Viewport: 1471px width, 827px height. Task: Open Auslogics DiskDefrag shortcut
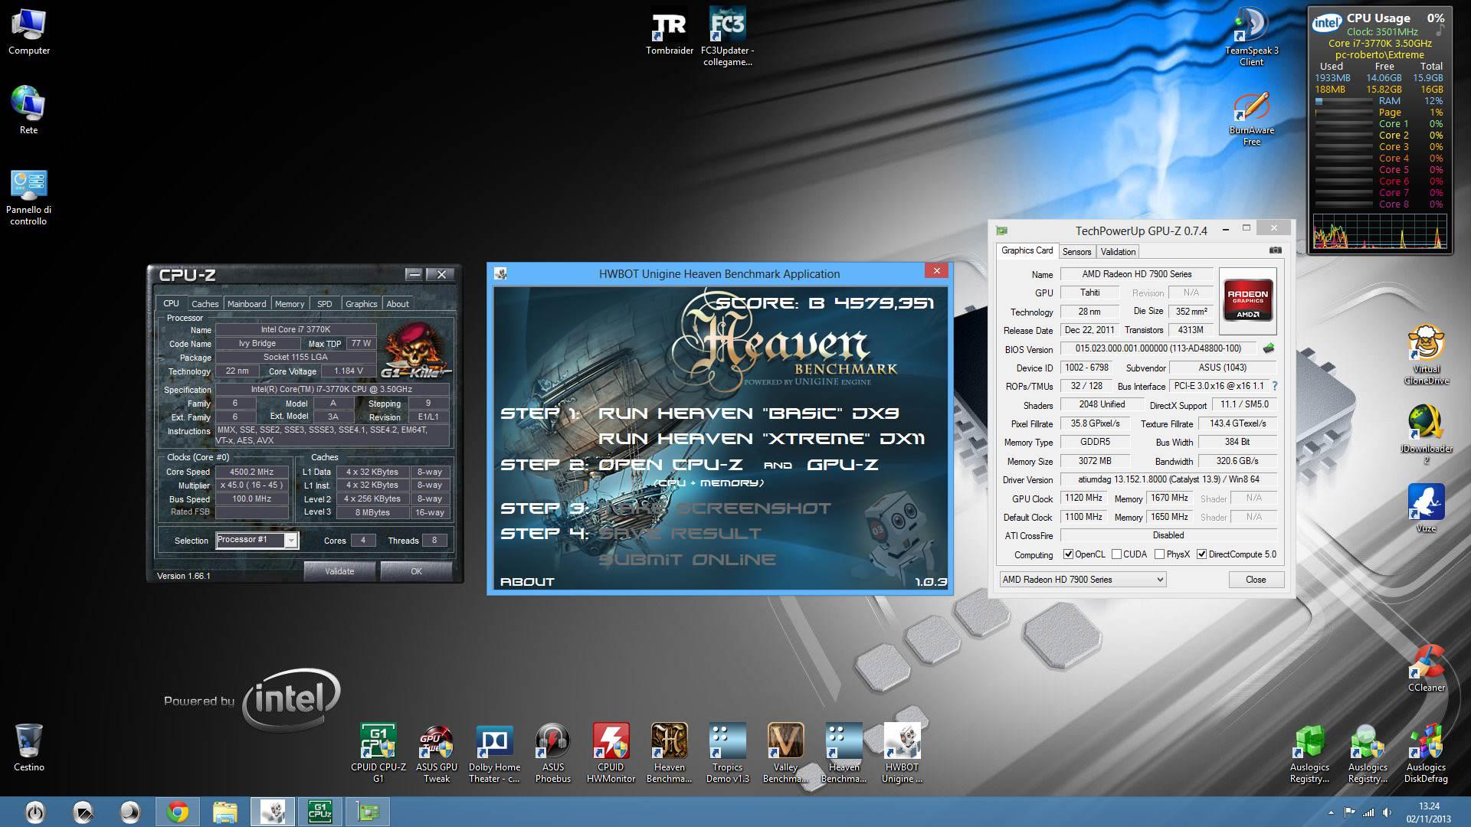coord(1426,753)
